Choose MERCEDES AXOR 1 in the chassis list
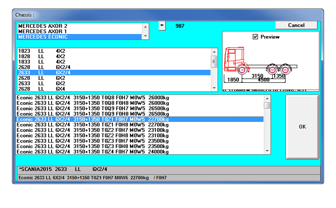The height and width of the screenshot is (208, 336). pyautogui.click(x=79, y=32)
